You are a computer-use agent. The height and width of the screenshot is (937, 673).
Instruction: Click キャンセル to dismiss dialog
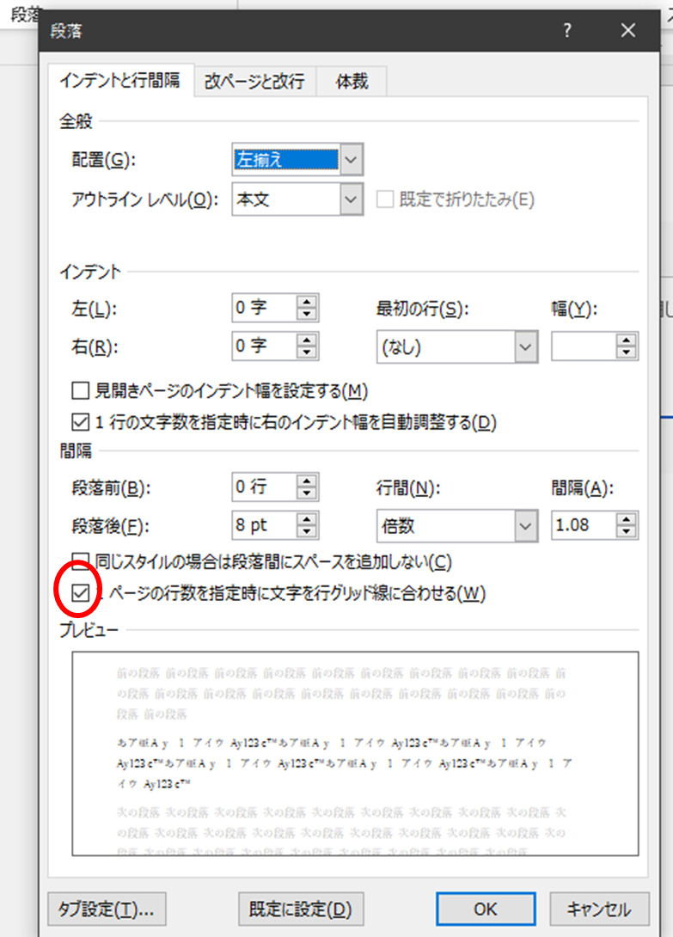pyautogui.click(x=599, y=909)
